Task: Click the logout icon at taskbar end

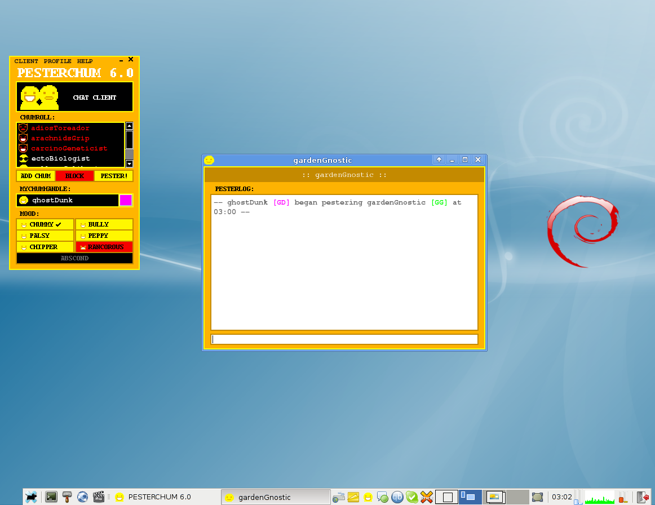Action: pos(642,497)
